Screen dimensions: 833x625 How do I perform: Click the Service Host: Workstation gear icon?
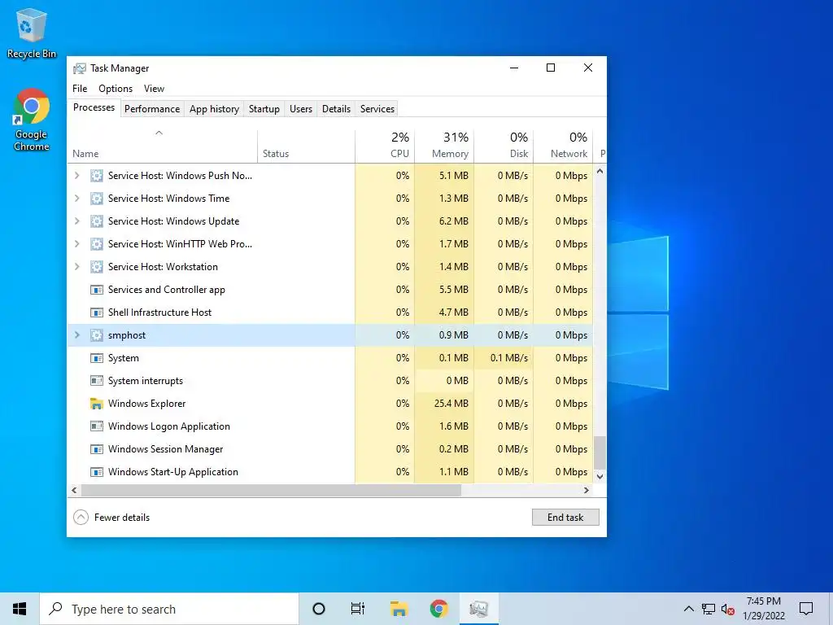97,267
